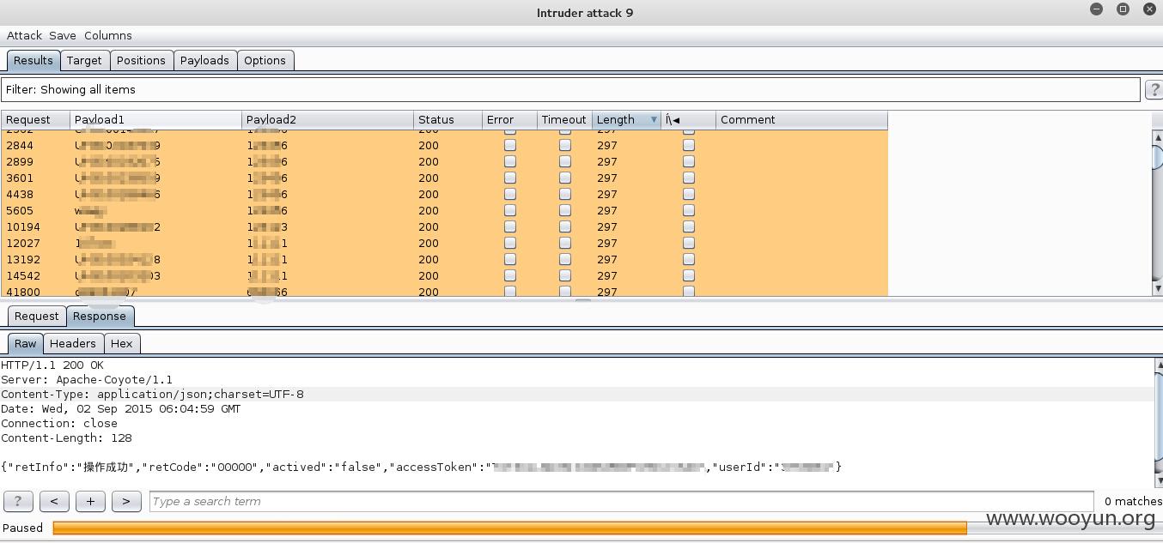The width and height of the screenshot is (1163, 543).
Task: Open the Response tab
Action: point(100,316)
